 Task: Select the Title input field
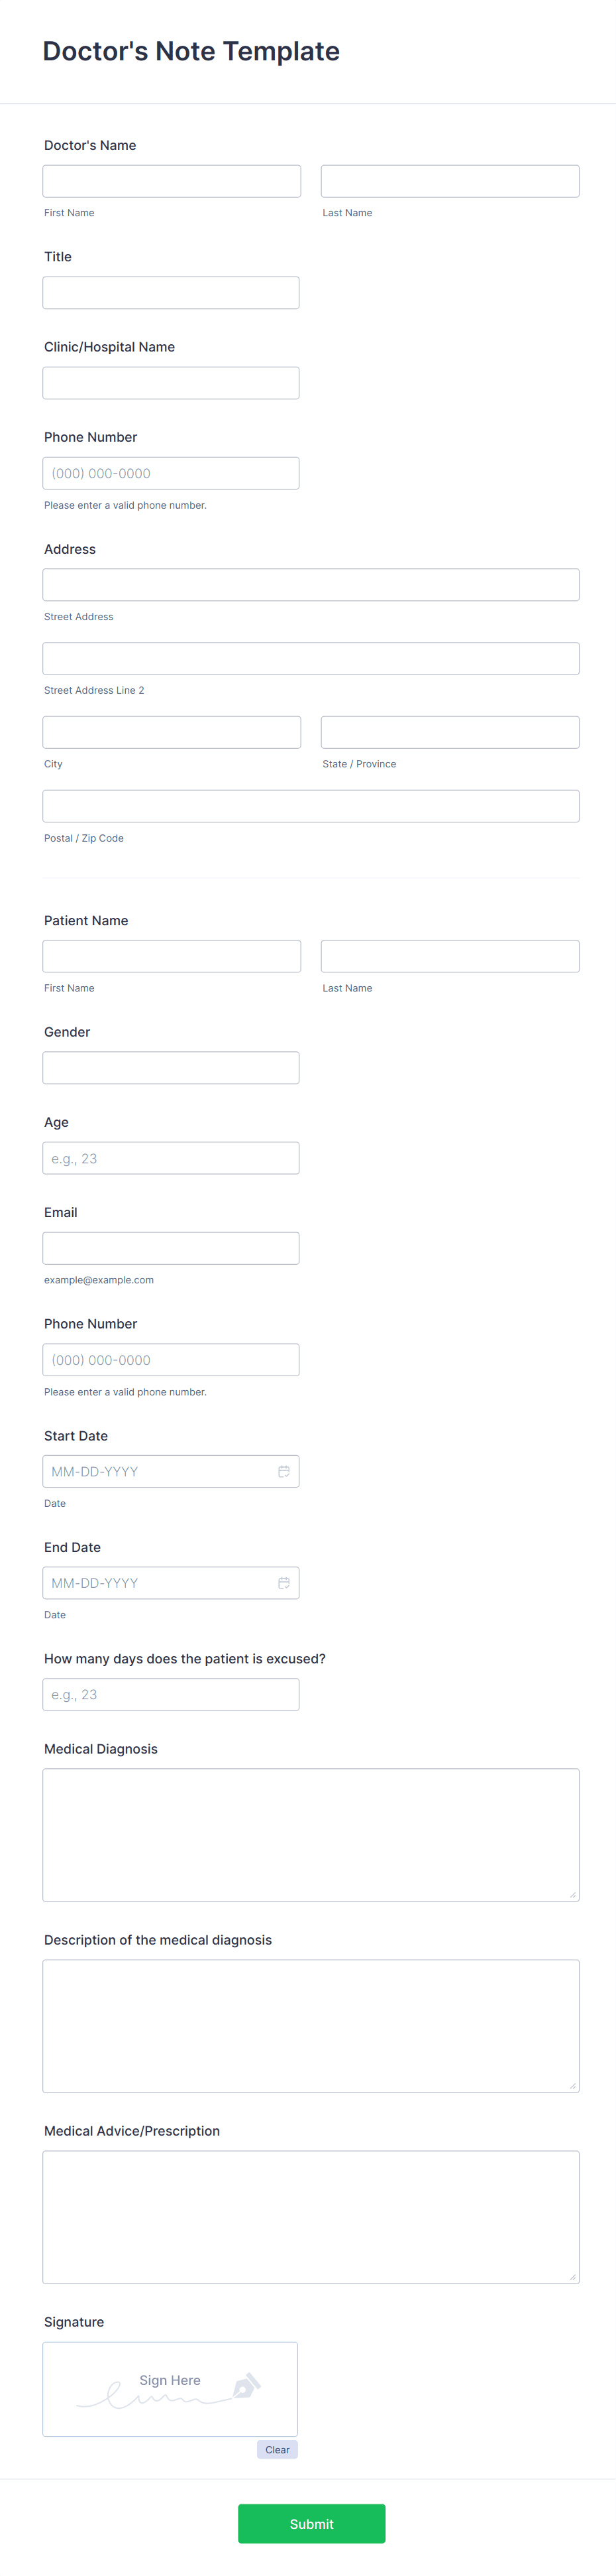[171, 292]
